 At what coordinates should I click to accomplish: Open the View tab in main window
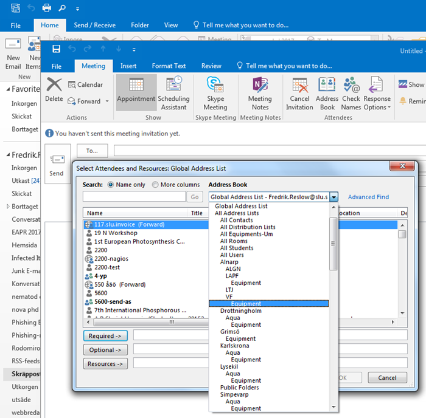[x=171, y=26]
